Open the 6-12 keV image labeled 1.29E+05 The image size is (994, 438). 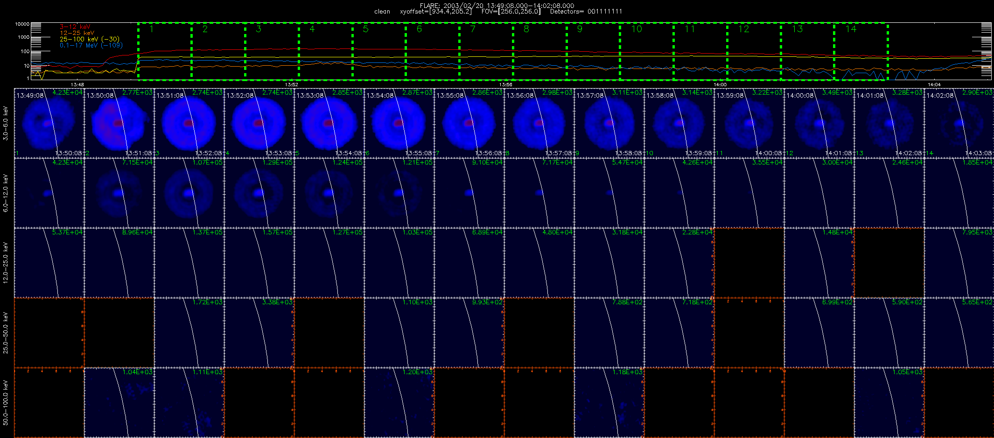tap(259, 193)
